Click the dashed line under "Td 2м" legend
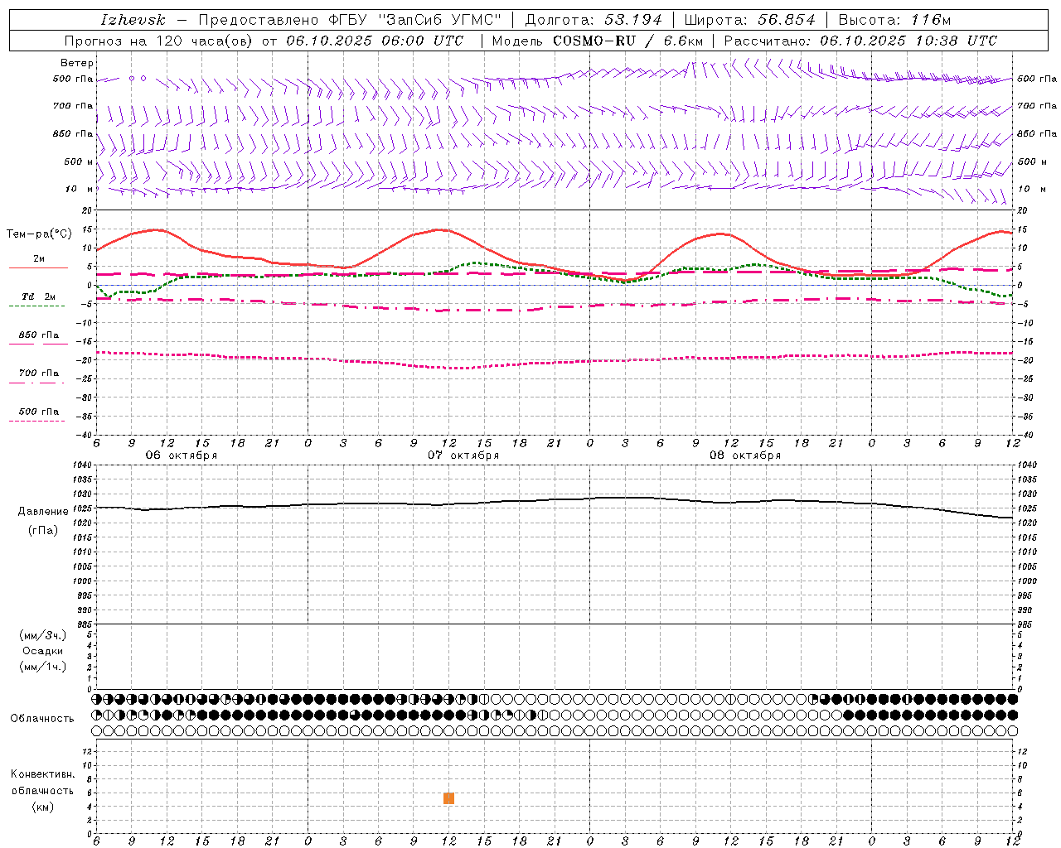1061x848 pixels. pos(37,306)
